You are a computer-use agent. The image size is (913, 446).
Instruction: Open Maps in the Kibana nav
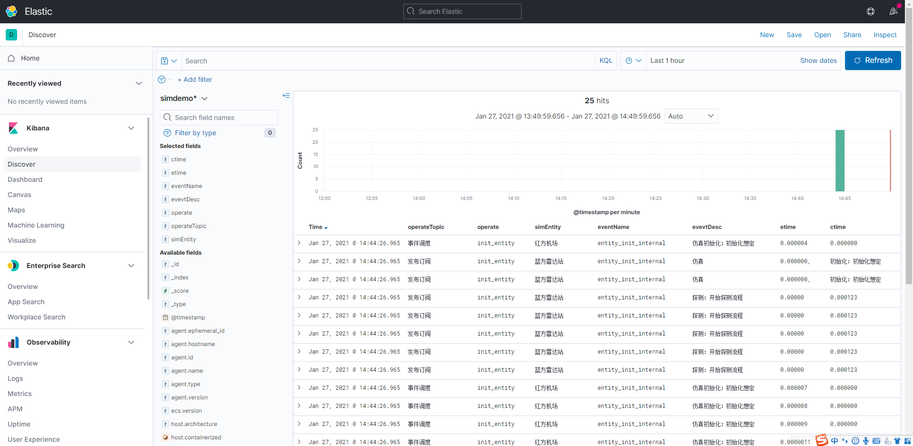16,210
